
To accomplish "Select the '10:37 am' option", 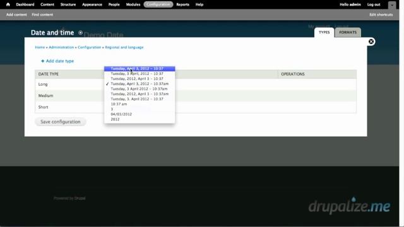I will click(x=140, y=104).
